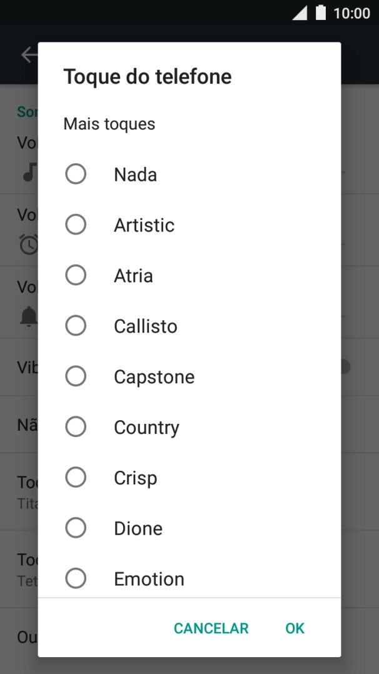
Task: Pick the Callisto radio button
Action: [x=76, y=326]
